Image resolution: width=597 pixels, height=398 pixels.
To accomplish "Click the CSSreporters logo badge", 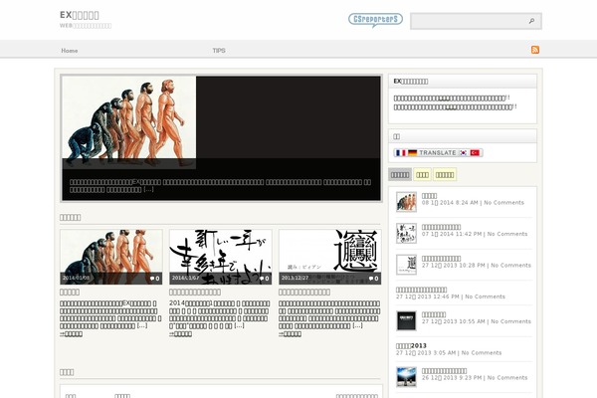I will [375, 20].
